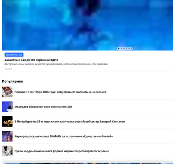Image resolution: width=173 pixels, height=164 pixels.
Task: Click the carousel pagination dots on banner
Action: click(125, 49)
